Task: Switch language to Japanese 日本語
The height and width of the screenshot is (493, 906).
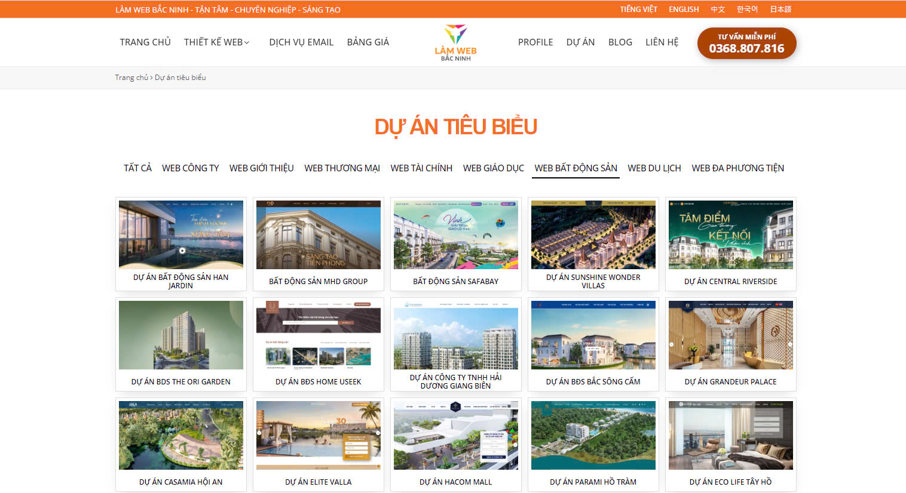Action: tap(780, 10)
